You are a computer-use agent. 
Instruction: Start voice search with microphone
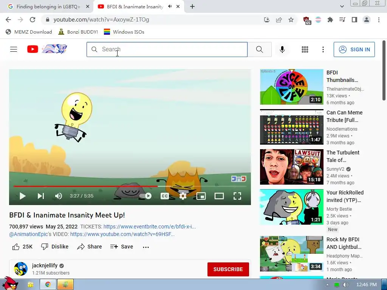click(282, 49)
